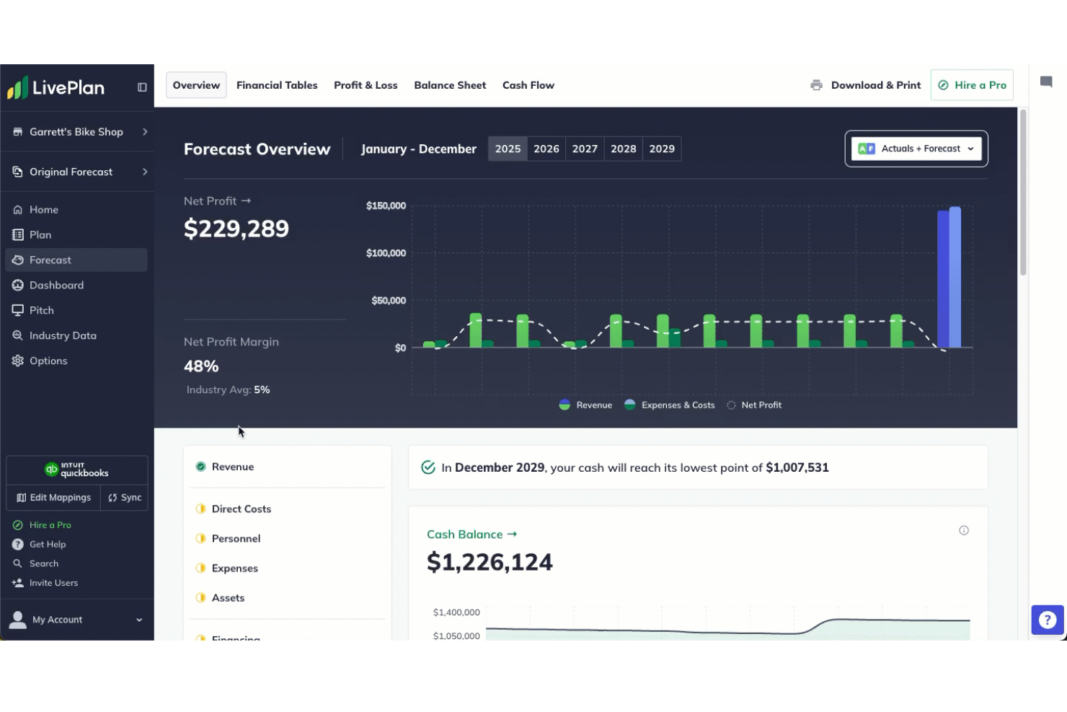Switch to the Balance Sheet tab
The height and width of the screenshot is (712, 1067).
tap(450, 84)
